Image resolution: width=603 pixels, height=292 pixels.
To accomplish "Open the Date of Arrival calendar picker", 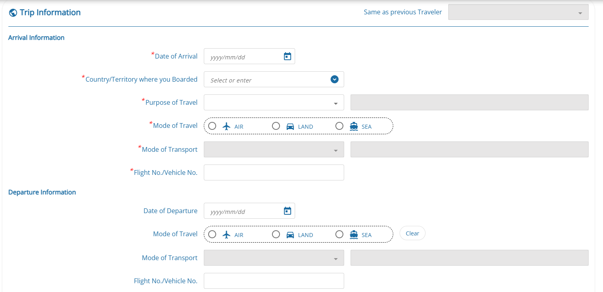I will click(x=287, y=56).
